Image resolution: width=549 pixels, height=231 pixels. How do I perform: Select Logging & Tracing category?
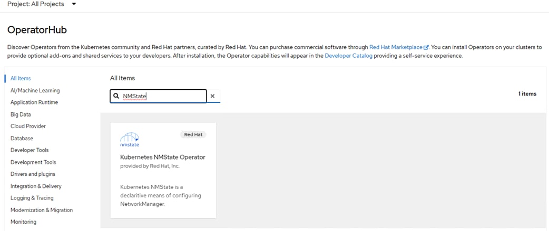[x=32, y=198]
